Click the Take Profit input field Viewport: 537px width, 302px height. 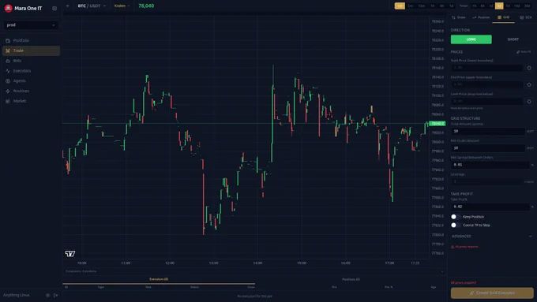point(490,207)
